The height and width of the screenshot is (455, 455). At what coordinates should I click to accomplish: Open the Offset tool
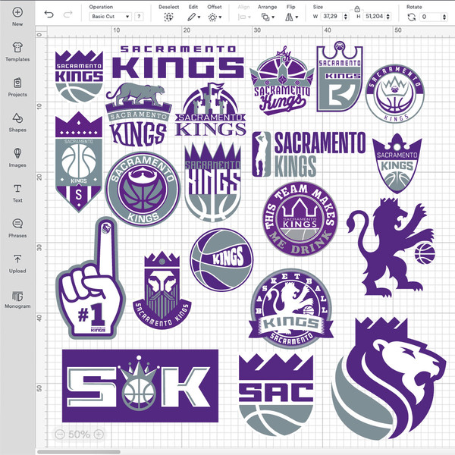pos(212,17)
